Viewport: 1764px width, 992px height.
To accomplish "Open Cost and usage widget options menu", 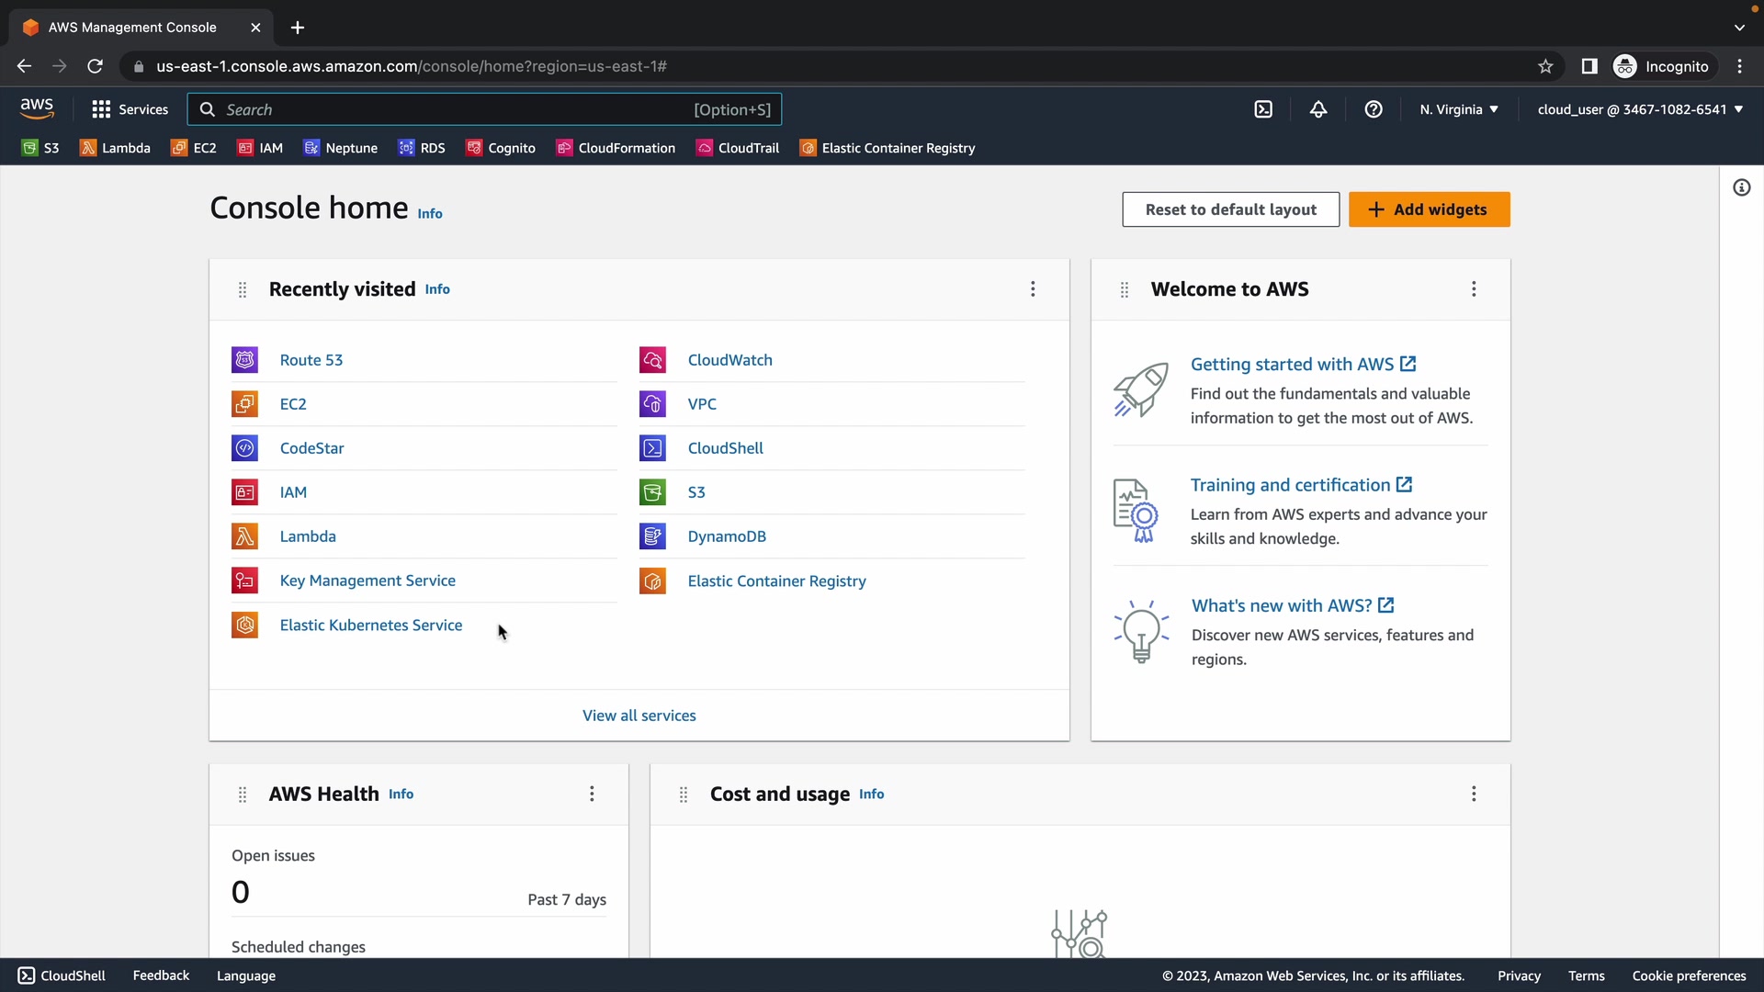I will 1474,794.
